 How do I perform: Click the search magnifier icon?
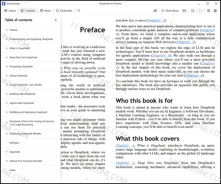coord(79,11)
